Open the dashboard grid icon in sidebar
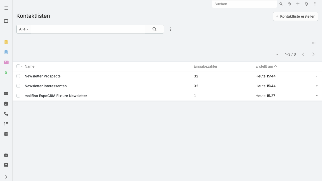322x181 pixels. (x=6, y=21)
